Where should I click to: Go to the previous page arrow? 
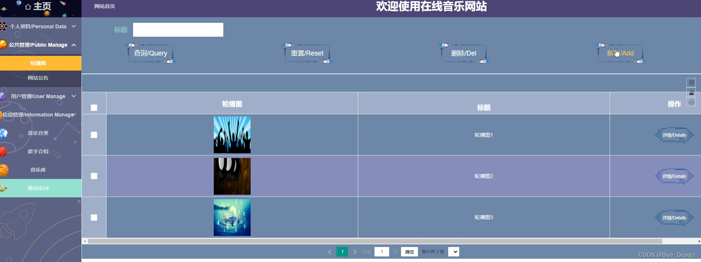coord(330,252)
